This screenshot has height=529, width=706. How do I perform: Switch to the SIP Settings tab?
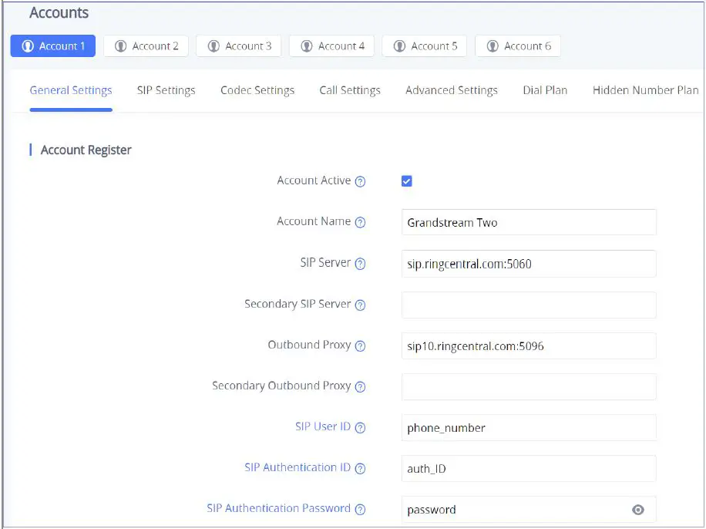(166, 90)
